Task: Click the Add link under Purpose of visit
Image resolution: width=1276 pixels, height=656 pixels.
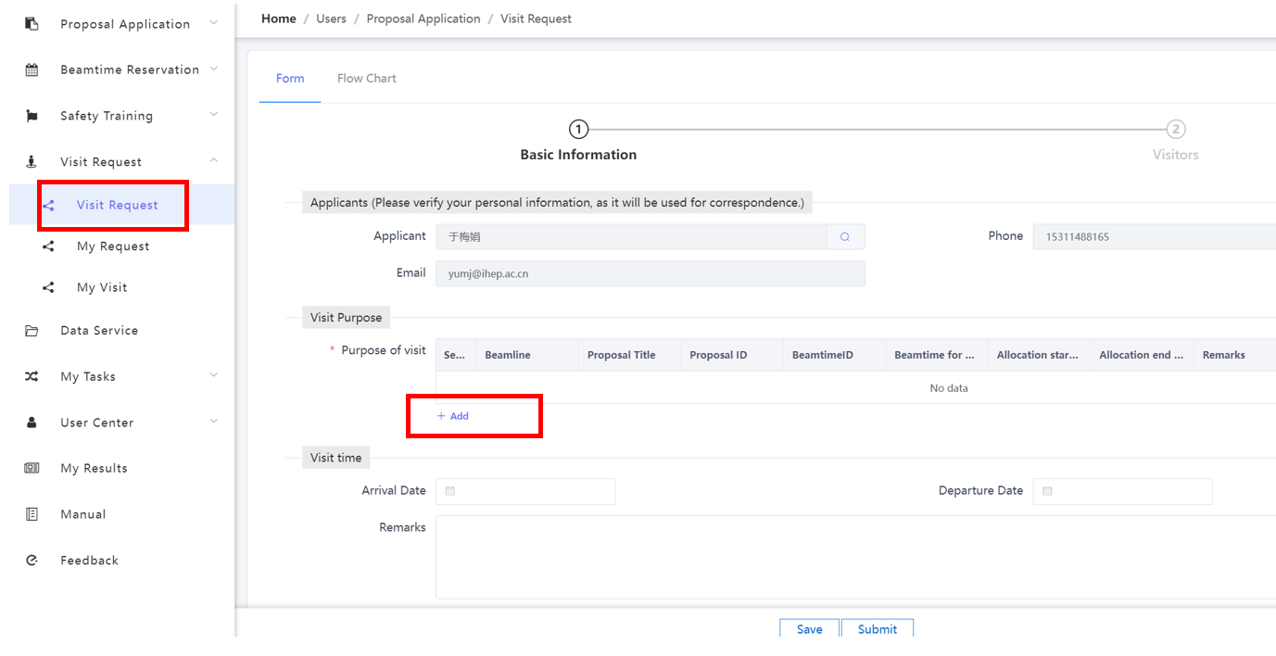Action: (453, 416)
